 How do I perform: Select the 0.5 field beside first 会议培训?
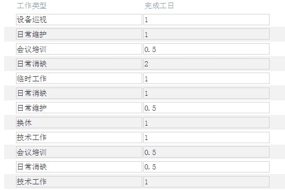coord(206,49)
